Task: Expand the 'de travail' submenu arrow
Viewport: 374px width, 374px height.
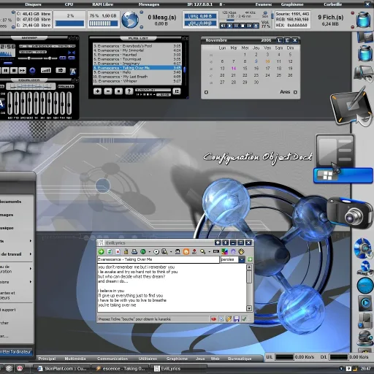Action: pos(31,254)
